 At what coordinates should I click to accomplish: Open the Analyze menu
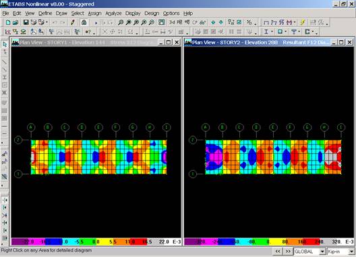113,13
